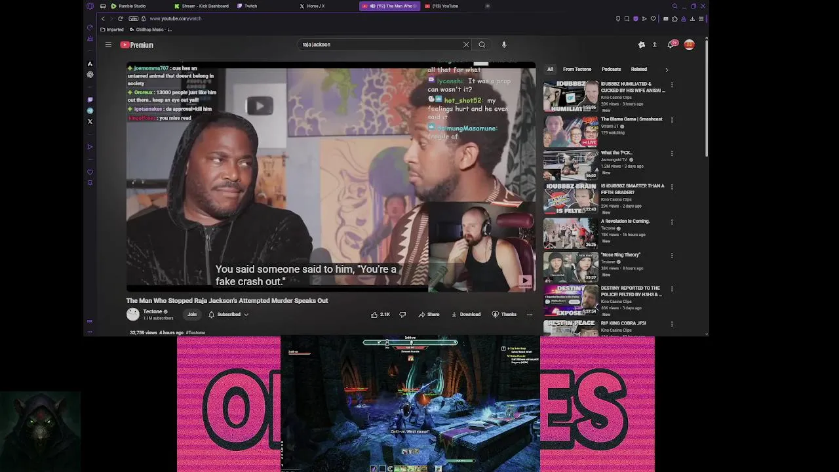Open 'What the F*CK..' Asmongold video
This screenshot has height=472, width=839.
tap(570, 165)
